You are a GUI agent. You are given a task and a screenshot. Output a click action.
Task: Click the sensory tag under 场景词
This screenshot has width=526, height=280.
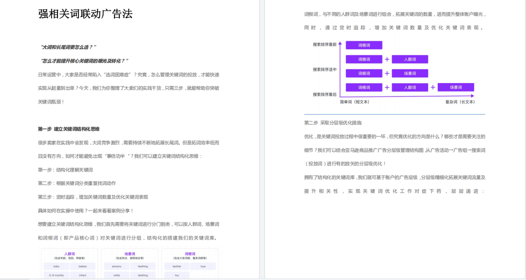tap(116, 266)
